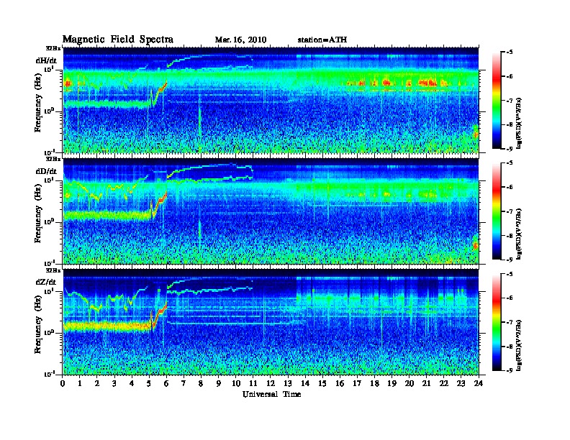Click the '32 Hz' top label of dH/dt panel
Viewport: 570px width, 440px height.
pyautogui.click(x=53, y=48)
